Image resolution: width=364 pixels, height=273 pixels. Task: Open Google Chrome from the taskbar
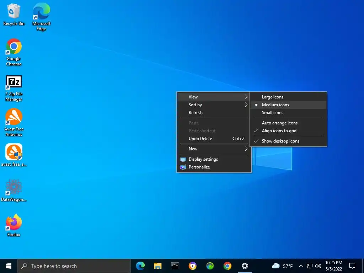coord(227,266)
